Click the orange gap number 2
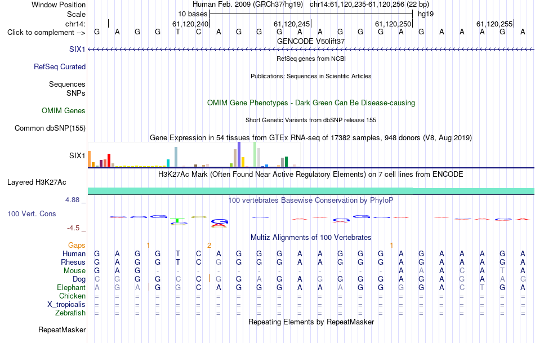This screenshot has height=343, width=535. 209,246
